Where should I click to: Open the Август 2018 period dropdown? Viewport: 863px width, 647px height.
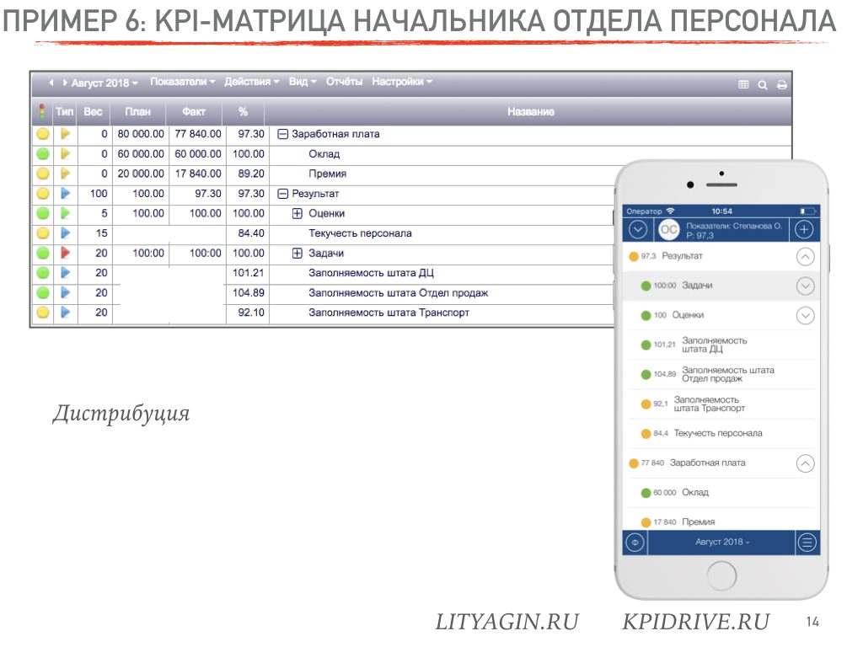104,83
